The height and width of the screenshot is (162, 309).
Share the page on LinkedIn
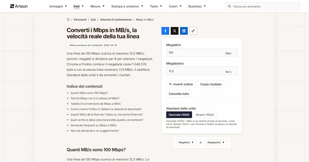click(x=184, y=31)
